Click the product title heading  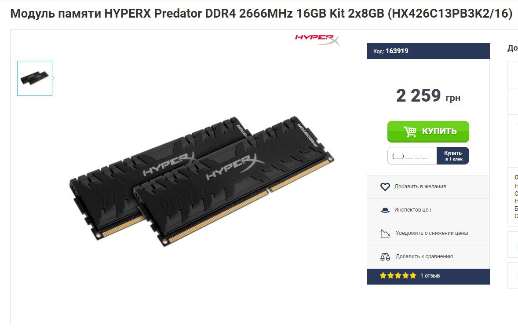pos(261,14)
